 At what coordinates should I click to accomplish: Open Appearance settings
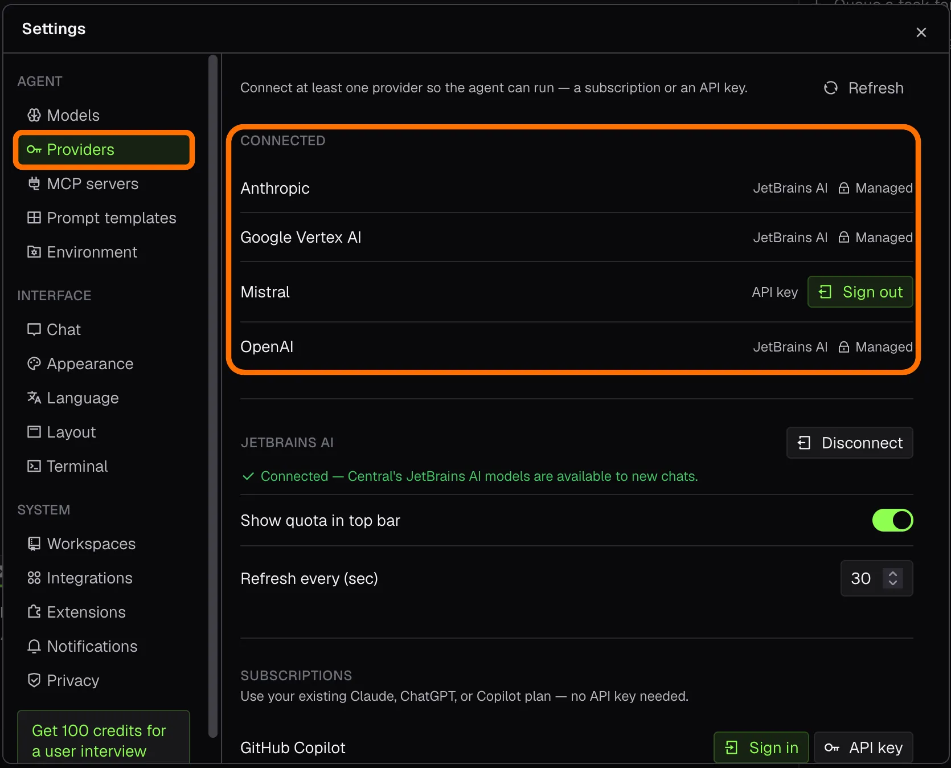click(x=103, y=363)
